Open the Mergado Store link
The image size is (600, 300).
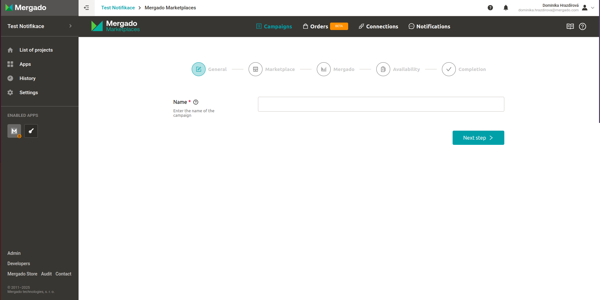(x=22, y=274)
